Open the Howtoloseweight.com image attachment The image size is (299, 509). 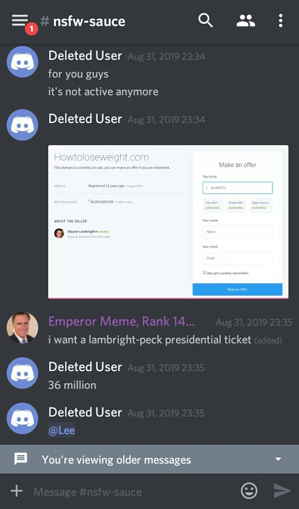[x=168, y=222]
